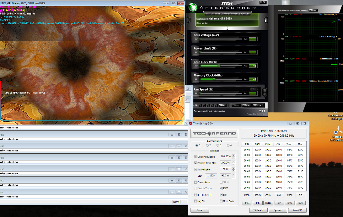Select Afterburner profile slot 4
This screenshot has width=343, height=217.
click(x=213, y=106)
